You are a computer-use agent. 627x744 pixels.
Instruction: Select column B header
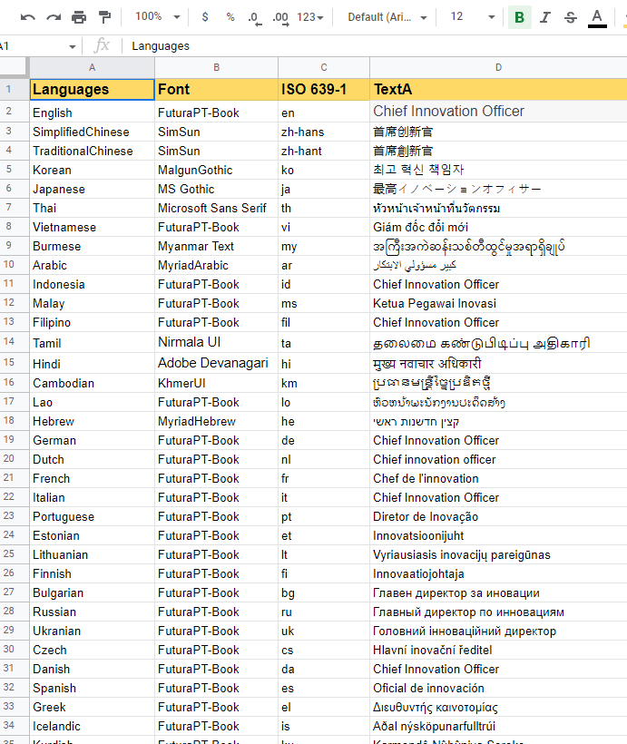pos(217,67)
